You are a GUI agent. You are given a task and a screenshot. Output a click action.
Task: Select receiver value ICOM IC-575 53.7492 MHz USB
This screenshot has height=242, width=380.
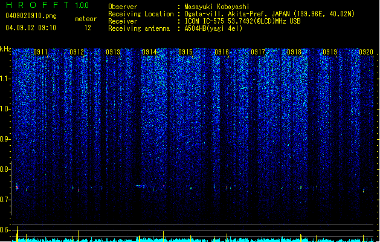[242, 21]
